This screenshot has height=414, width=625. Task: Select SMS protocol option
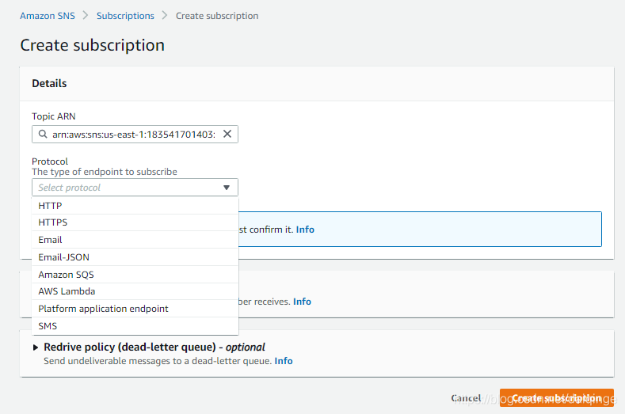pos(135,326)
